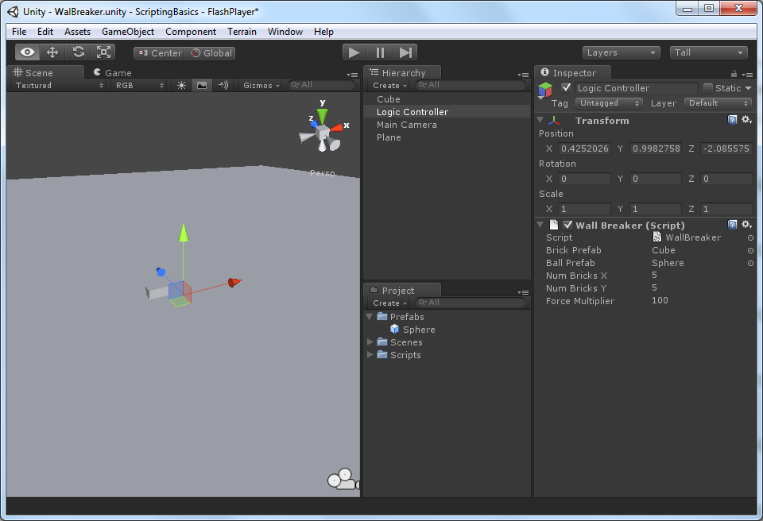The image size is (763, 521).
Task: Step forward one frame
Action: (405, 52)
